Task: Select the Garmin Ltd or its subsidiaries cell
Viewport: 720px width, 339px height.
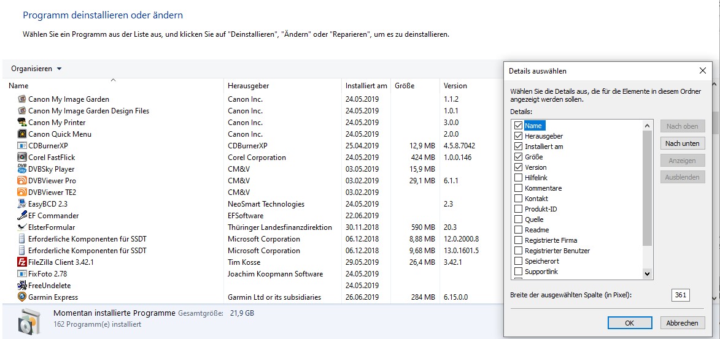Action: click(274, 297)
